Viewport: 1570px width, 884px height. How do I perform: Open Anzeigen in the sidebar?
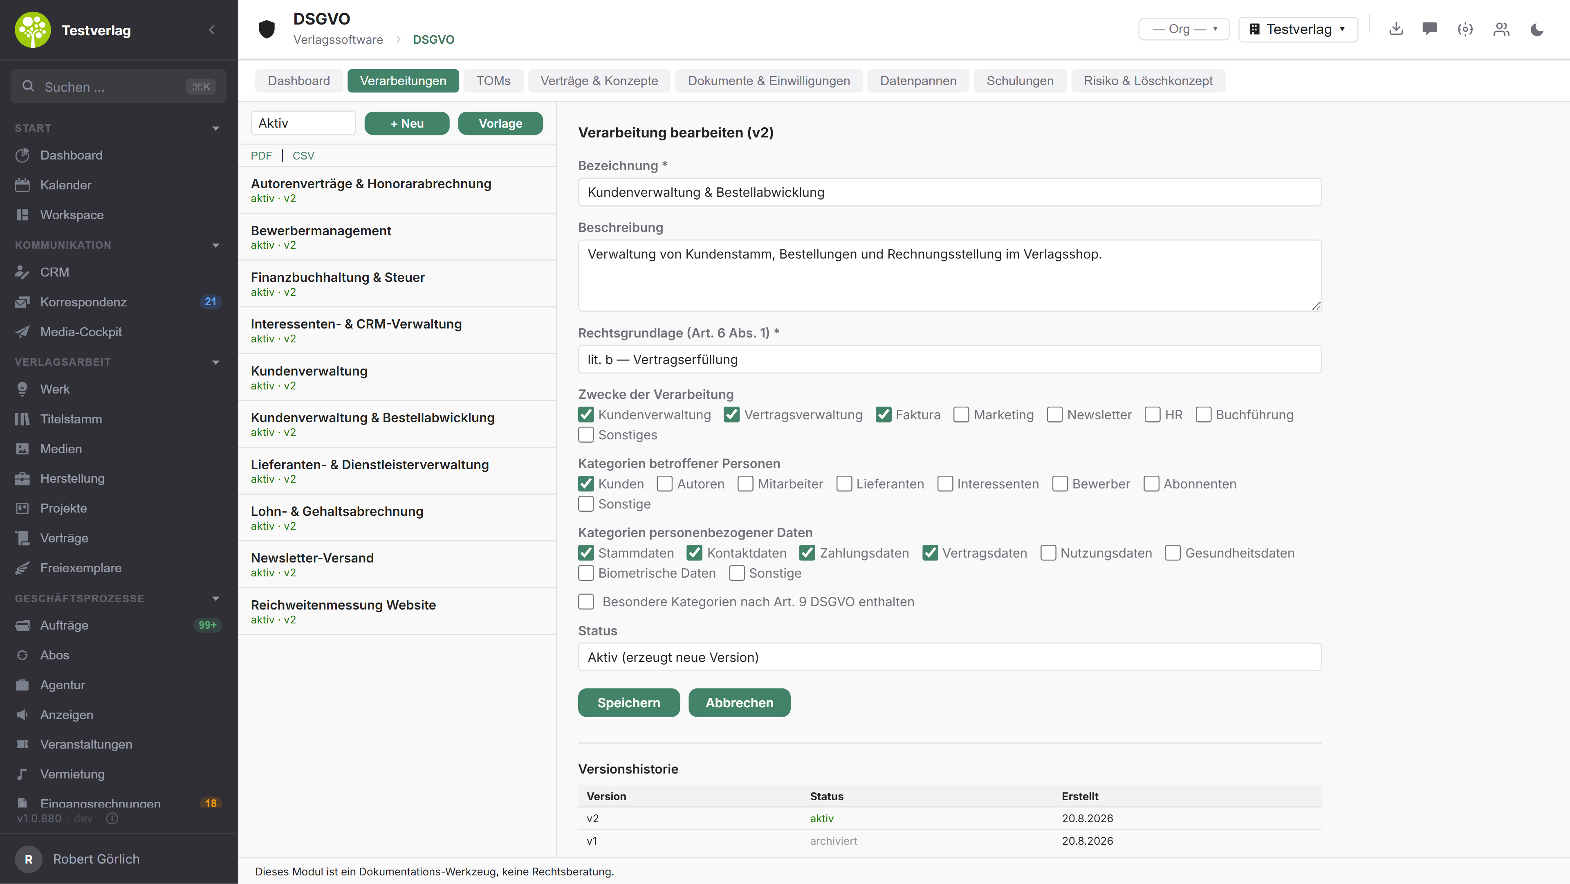[118, 715]
